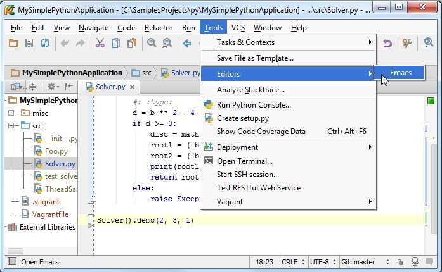This screenshot has width=442, height=272.
Task: Click the Back navigation arrow icon
Action: [x=187, y=43]
